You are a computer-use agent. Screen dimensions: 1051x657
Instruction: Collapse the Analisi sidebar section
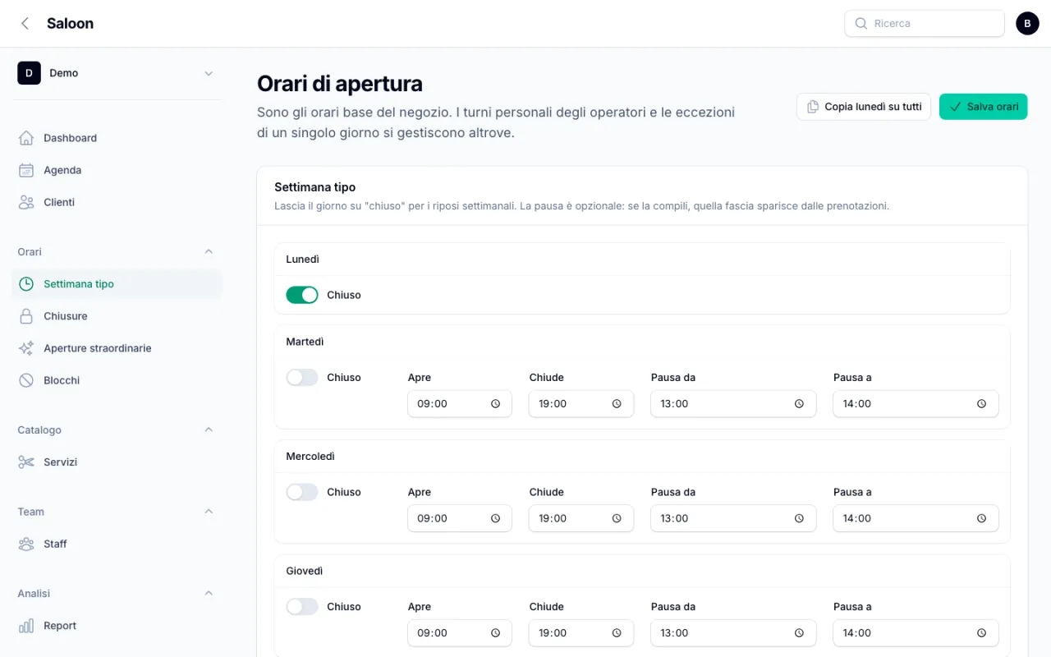pos(209,594)
